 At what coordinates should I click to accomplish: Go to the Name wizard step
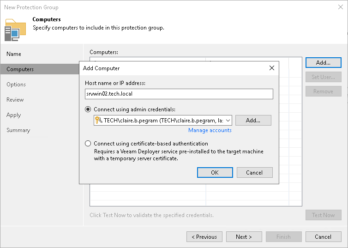(x=14, y=54)
